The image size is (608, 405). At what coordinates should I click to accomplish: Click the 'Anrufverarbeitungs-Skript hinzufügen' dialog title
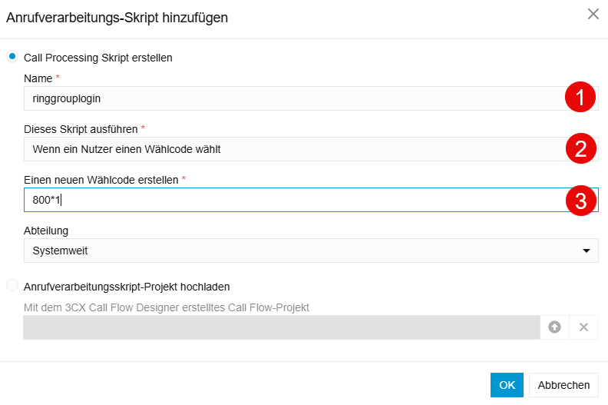tap(117, 17)
